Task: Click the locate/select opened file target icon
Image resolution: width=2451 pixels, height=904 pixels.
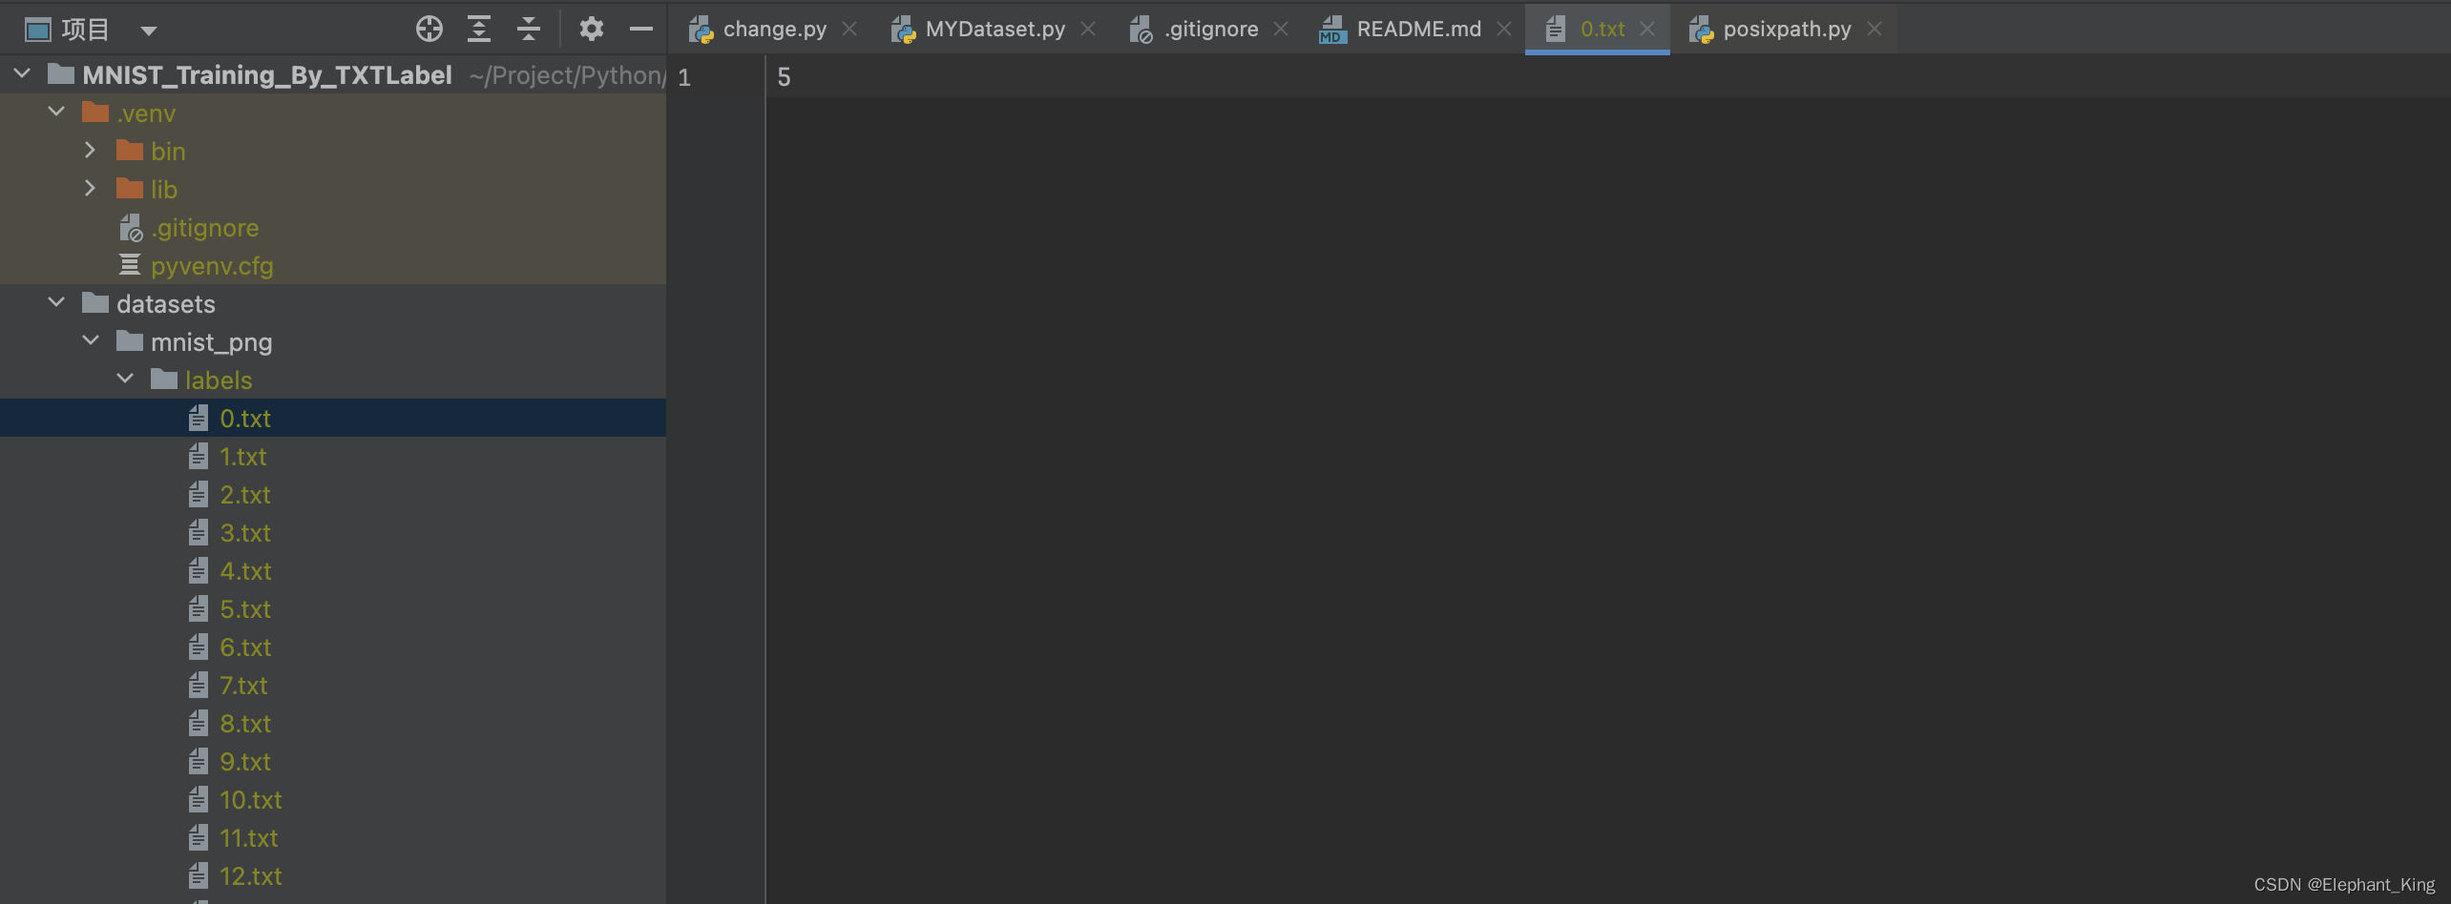Action: tap(429, 30)
